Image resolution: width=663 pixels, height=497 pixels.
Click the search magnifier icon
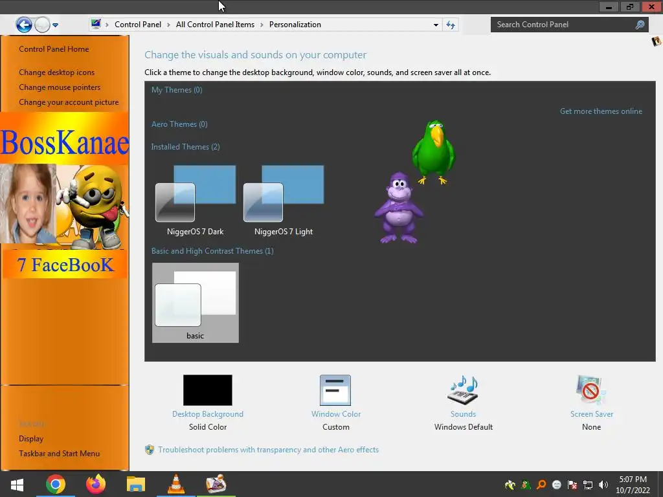[640, 25]
